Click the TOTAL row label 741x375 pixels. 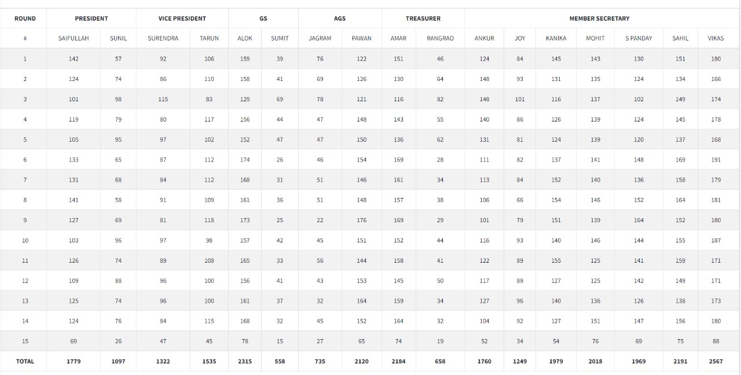25,361
